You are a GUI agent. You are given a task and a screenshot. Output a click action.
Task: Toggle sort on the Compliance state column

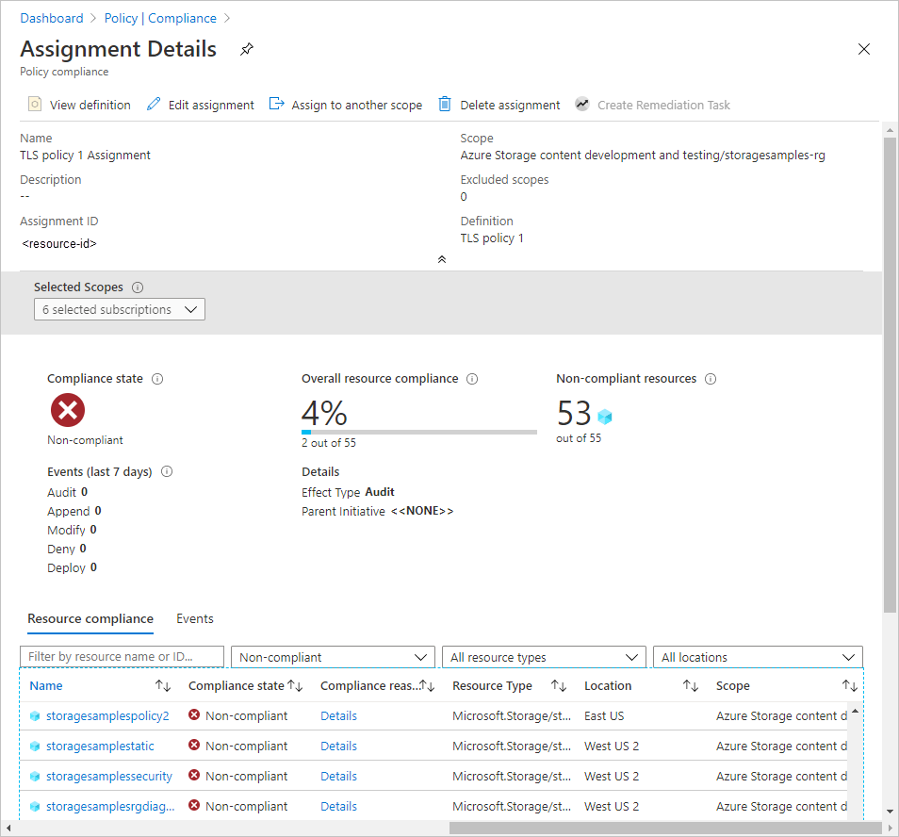click(x=290, y=685)
